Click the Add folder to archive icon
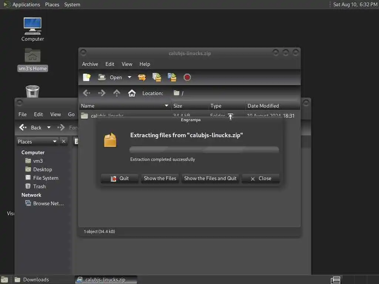 [x=172, y=77]
